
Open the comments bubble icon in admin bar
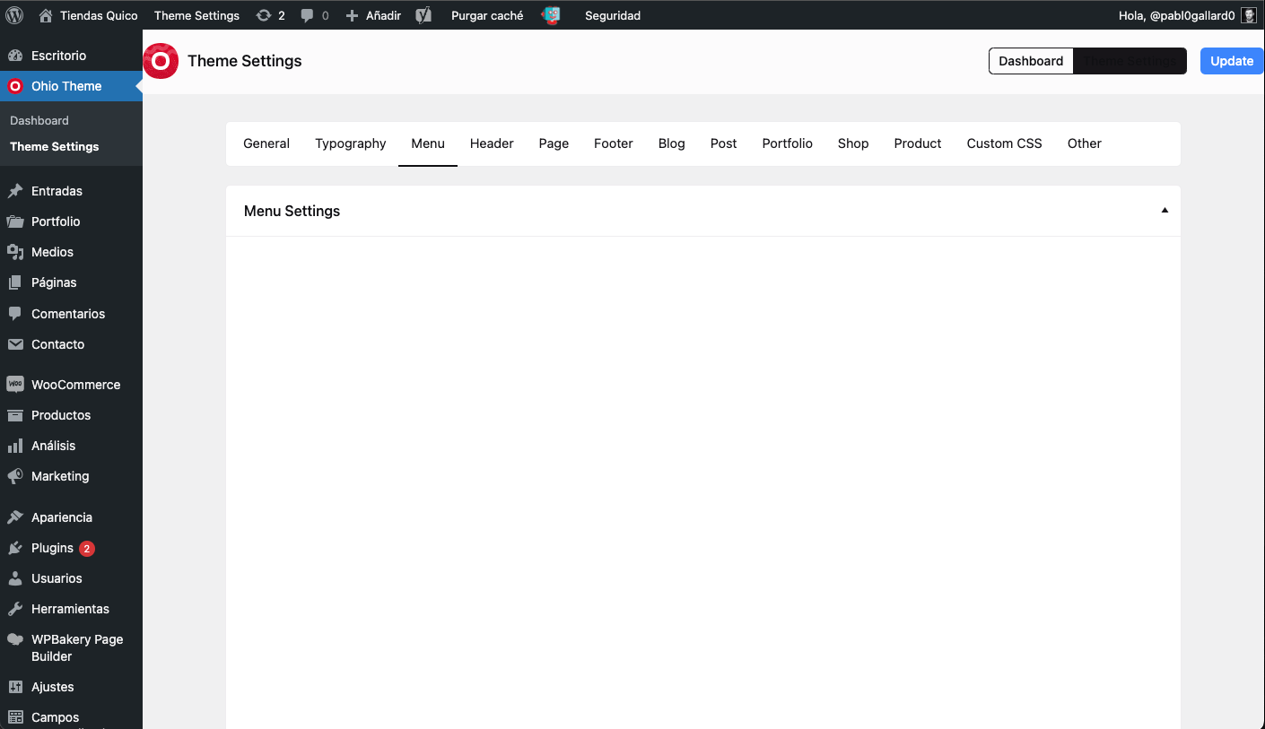(308, 15)
